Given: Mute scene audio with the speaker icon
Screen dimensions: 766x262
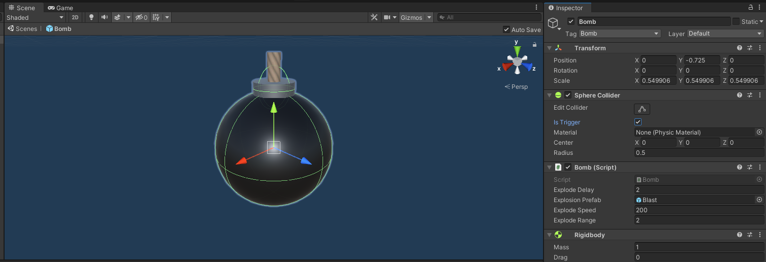Looking at the screenshot, I should [104, 17].
